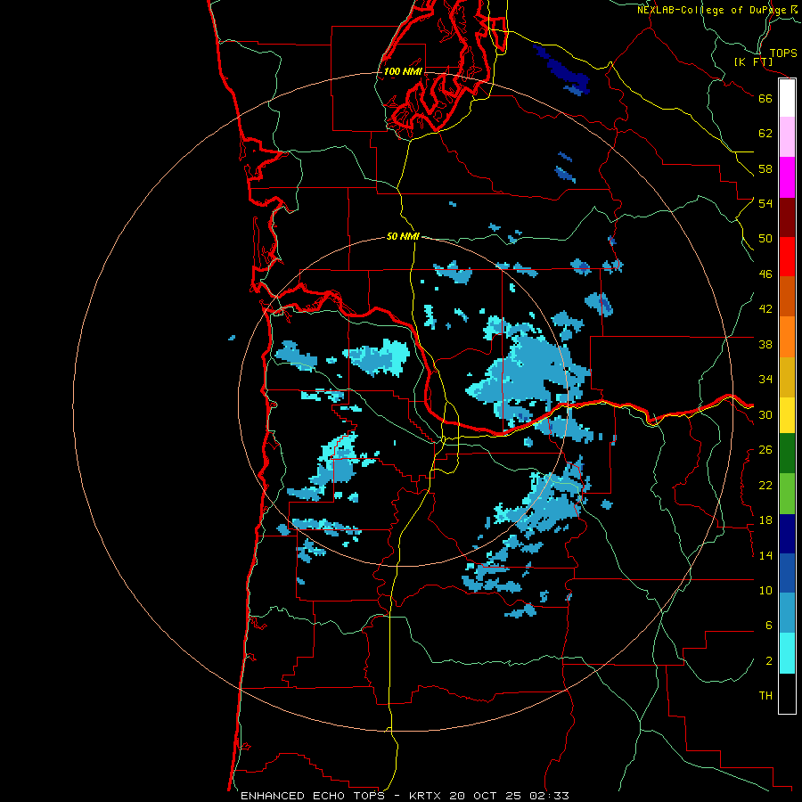Screen dimensions: 802x802
Task: Click the '58' legend value label
Action: [x=765, y=168]
